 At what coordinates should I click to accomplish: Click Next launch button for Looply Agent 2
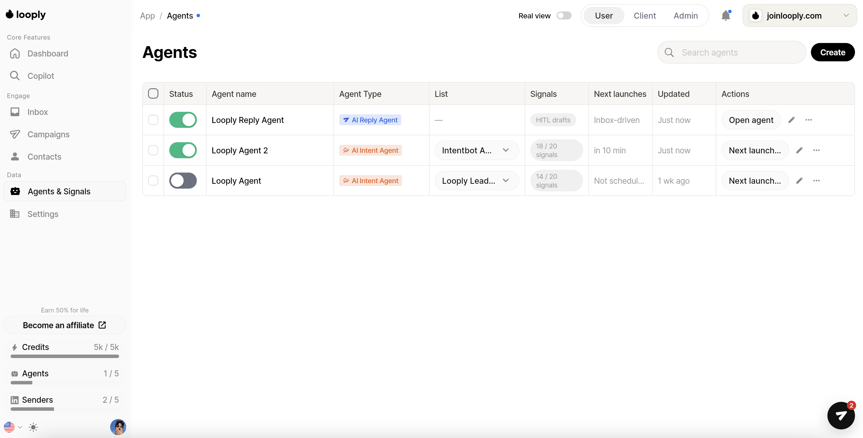coord(755,150)
